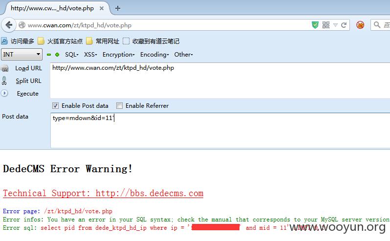This screenshot has width=390, height=241.
Task: Click the Split URL scissors icon
Action: click(4, 80)
